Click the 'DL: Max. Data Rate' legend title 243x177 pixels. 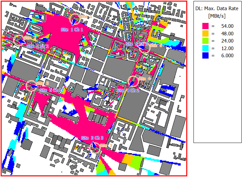point(217,9)
